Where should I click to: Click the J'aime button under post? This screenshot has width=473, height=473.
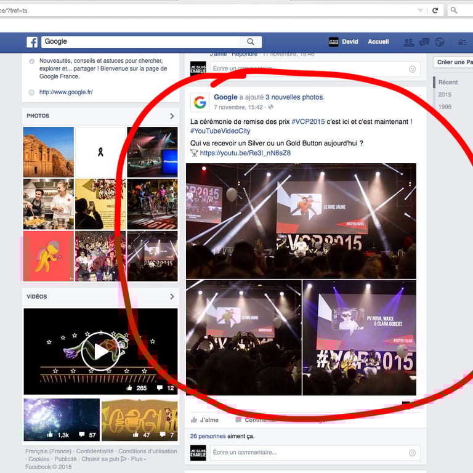pyautogui.click(x=205, y=420)
